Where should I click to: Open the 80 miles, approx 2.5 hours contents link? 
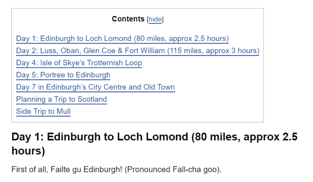[x=181, y=39]
